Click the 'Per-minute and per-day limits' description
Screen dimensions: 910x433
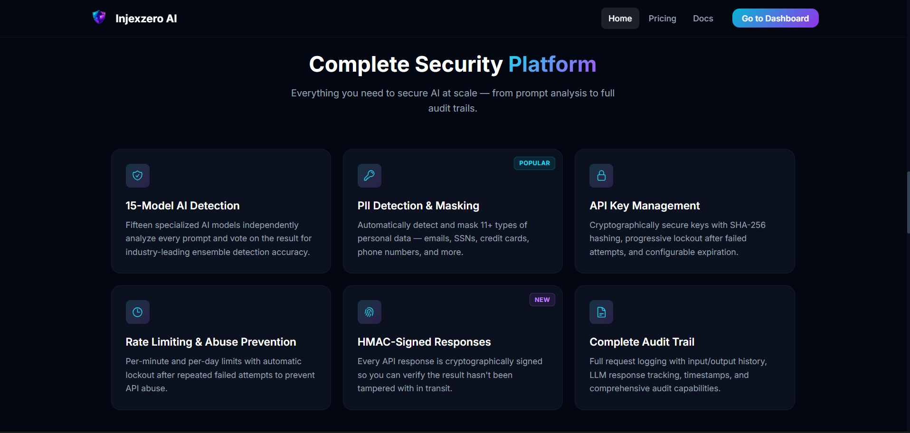pyautogui.click(x=220, y=375)
